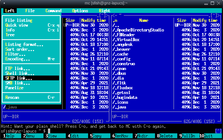Screen dimensions: 223x140
Task: Select /.ApacheDirectoryStudio in right panel
Action: (x=143, y=30)
